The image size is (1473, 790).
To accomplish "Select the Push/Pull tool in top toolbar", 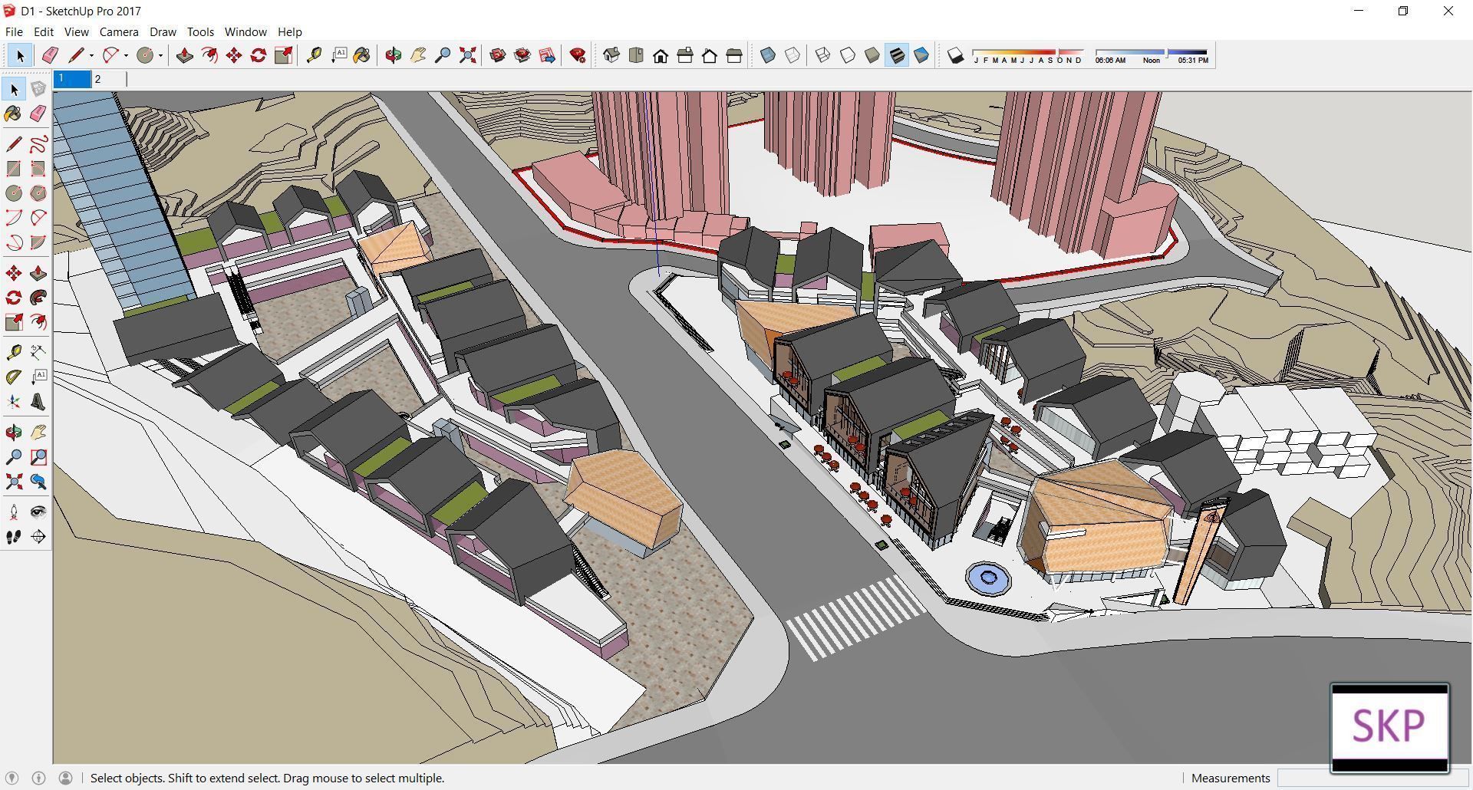I will click(184, 55).
